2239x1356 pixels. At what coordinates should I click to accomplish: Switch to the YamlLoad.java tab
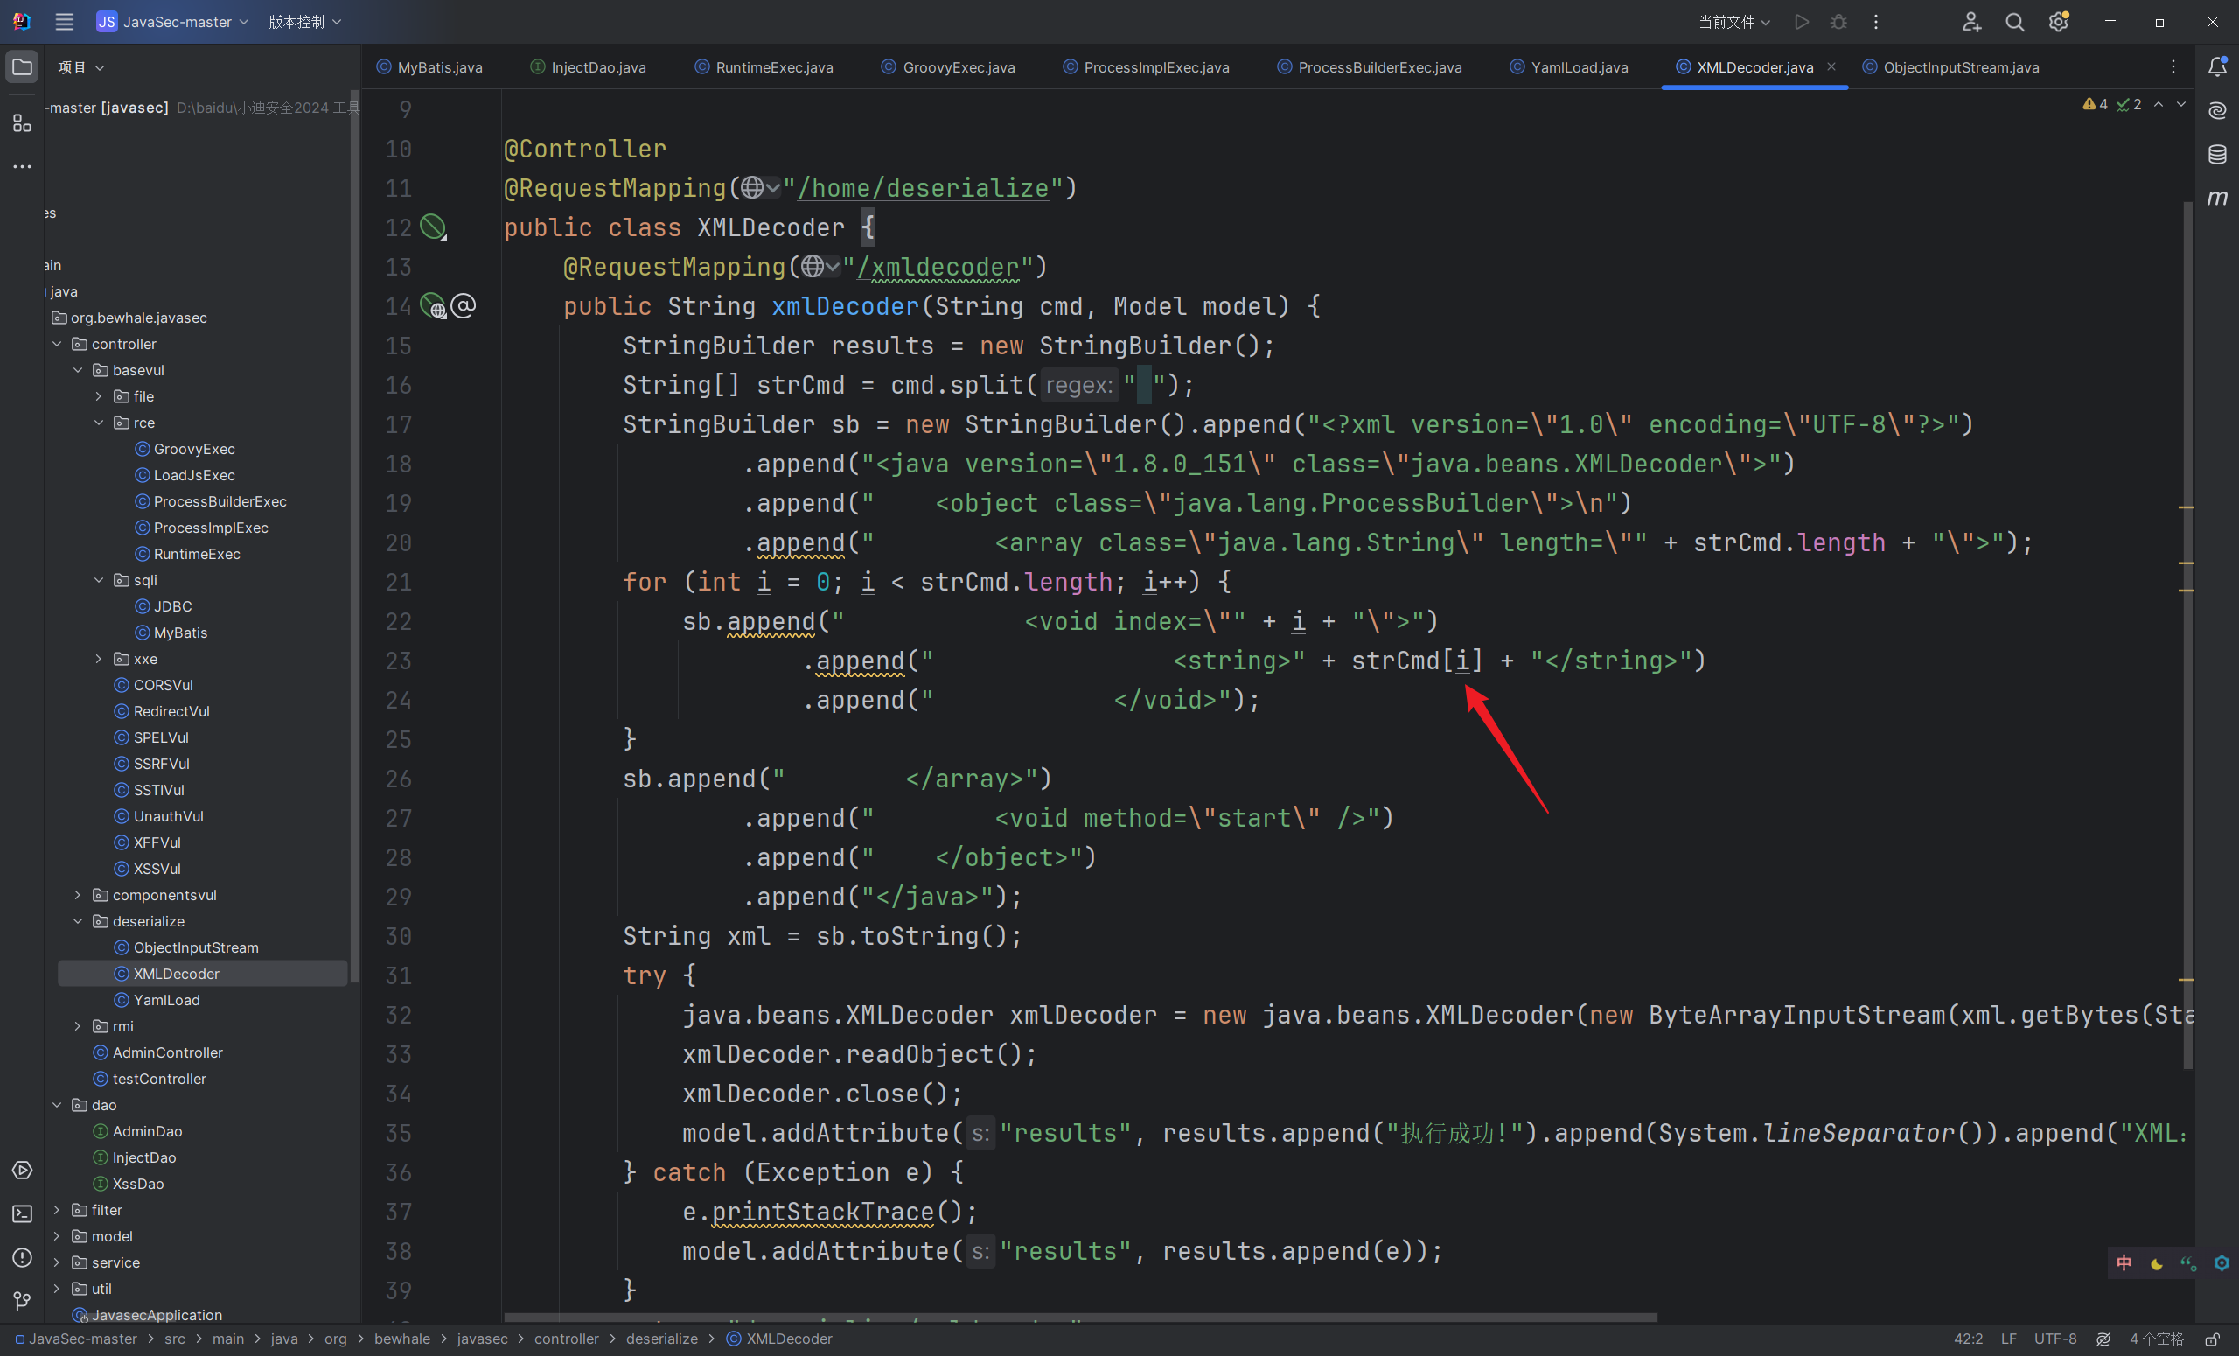click(1579, 67)
